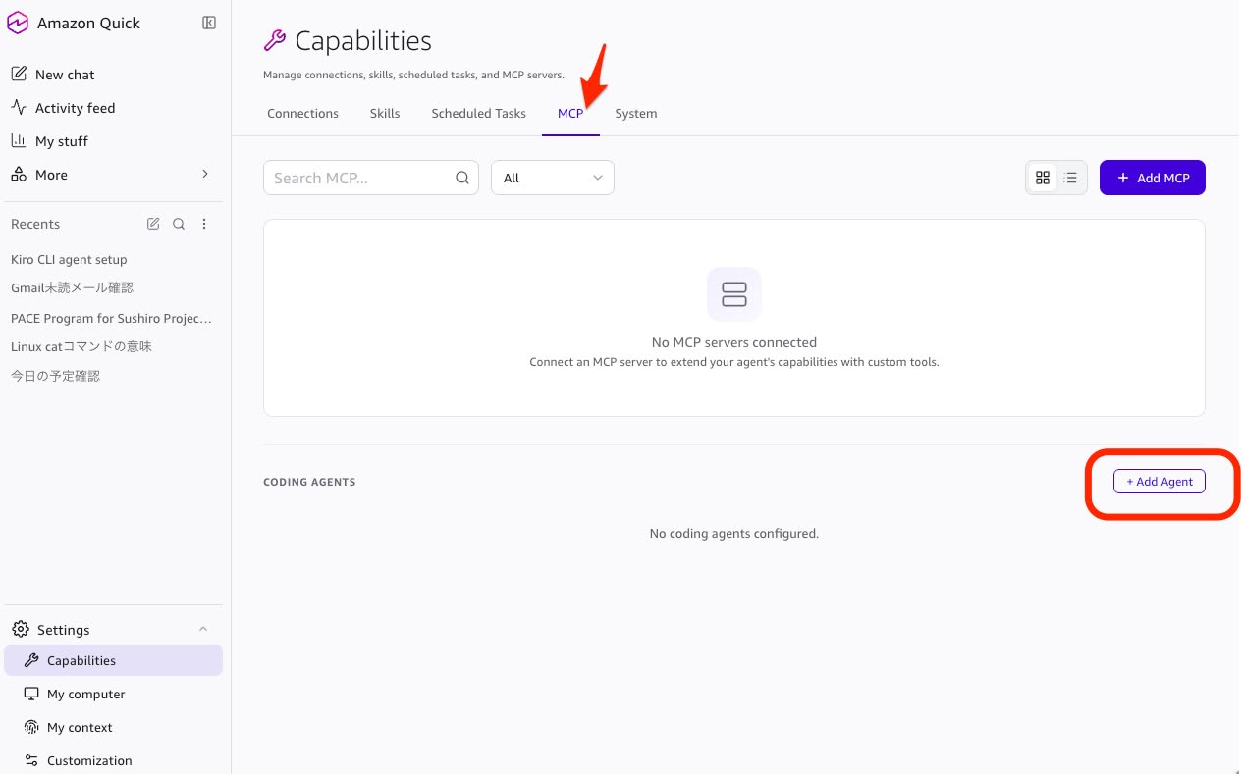Click the More shapes icon
The height and width of the screenshot is (774, 1241).
coord(18,175)
